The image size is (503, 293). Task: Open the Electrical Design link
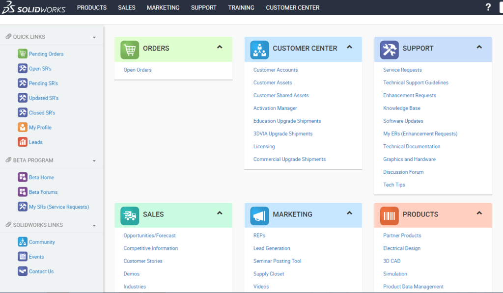click(x=402, y=248)
